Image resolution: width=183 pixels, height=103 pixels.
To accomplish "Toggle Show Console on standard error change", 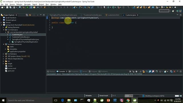I will 153,72.
